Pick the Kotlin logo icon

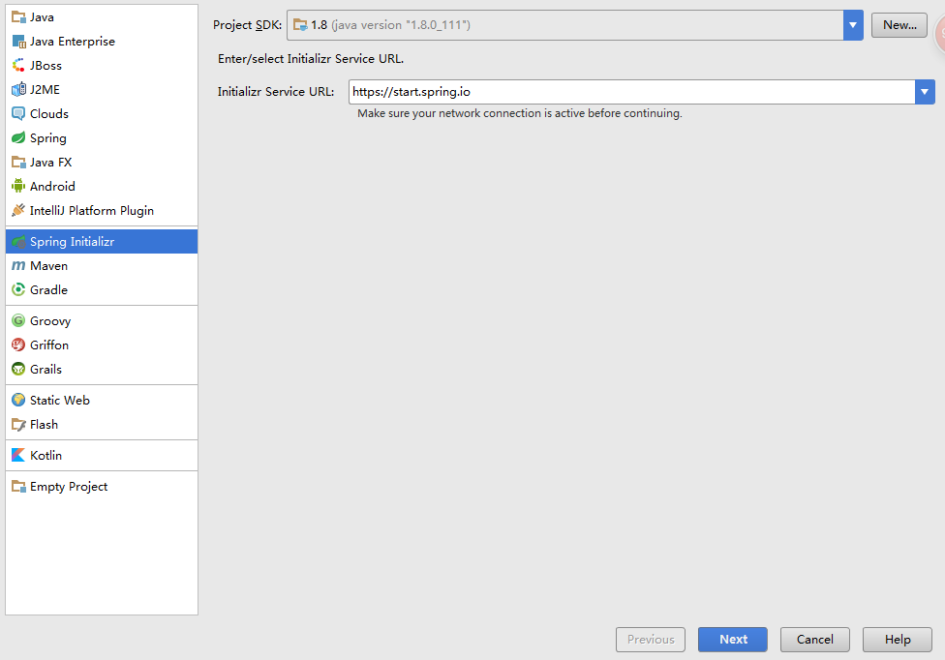click(18, 455)
